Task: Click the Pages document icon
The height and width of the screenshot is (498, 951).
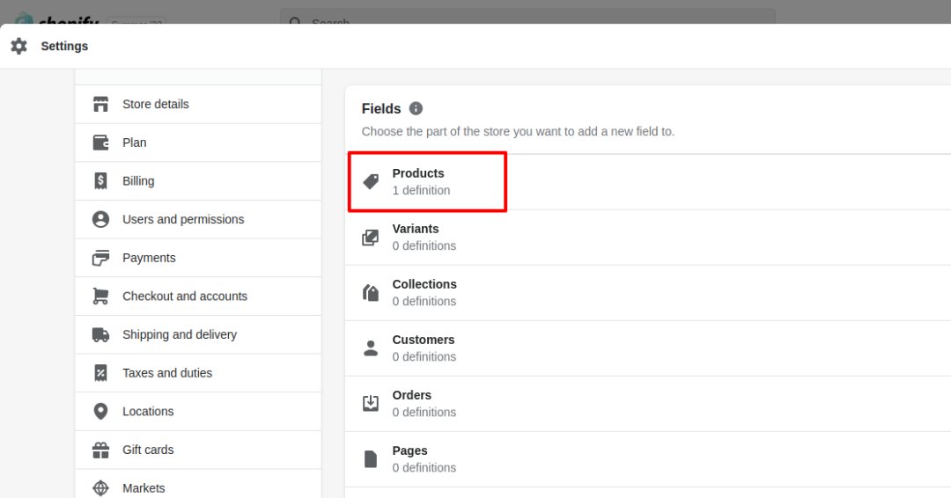Action: click(x=371, y=459)
